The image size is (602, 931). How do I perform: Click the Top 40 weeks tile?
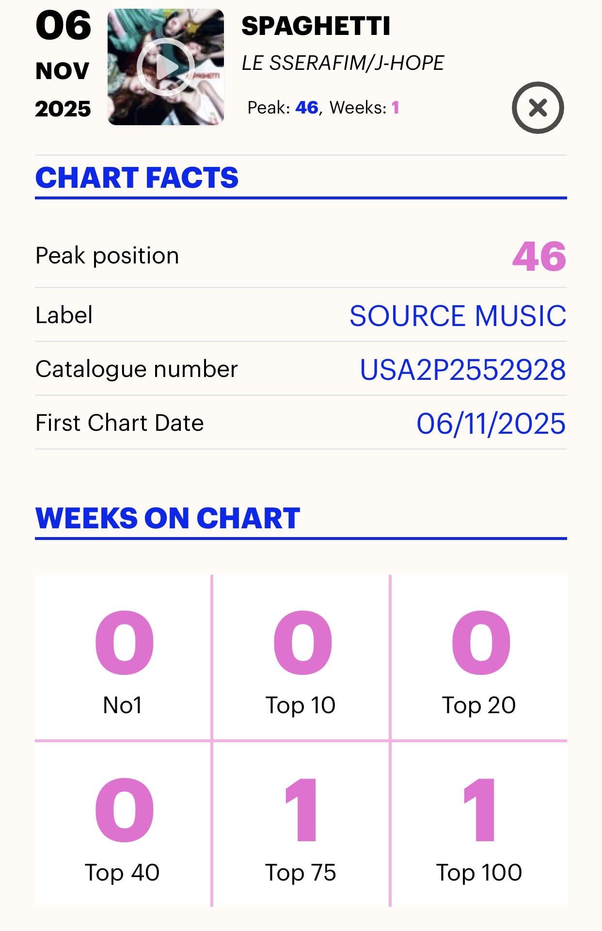coord(123,825)
